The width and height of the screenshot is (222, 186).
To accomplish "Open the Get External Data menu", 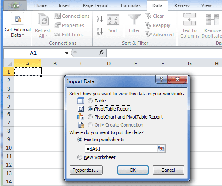I will 18,25.
